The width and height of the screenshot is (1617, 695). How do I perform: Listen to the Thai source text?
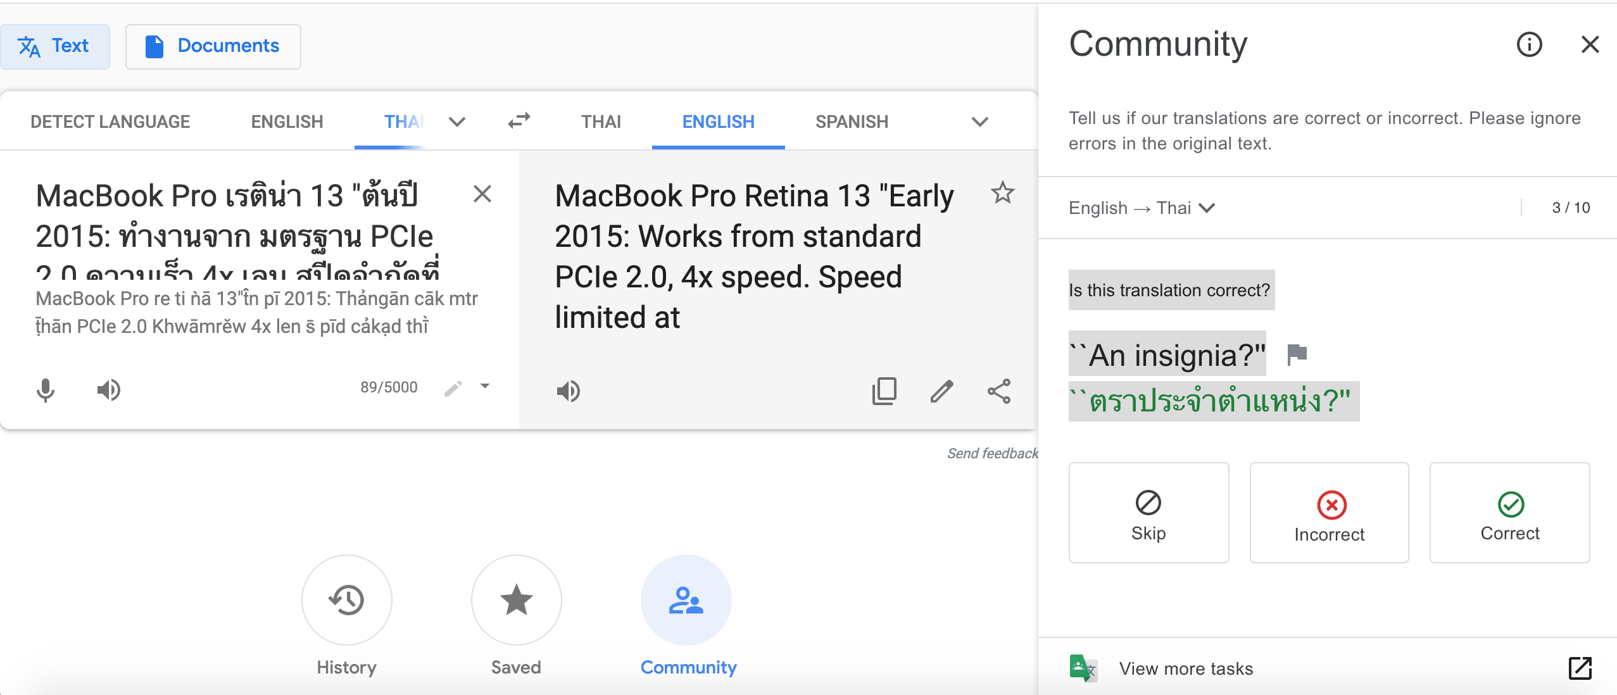(108, 390)
